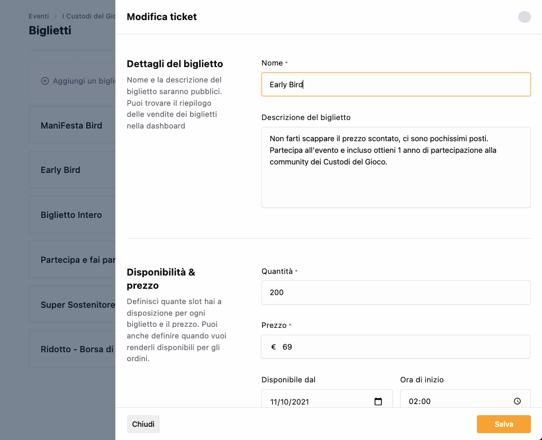
Task: Focus the Nome field containing Early Bird
Action: [396, 84]
